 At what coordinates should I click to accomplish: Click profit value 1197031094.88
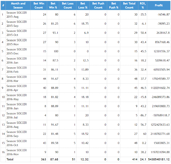[x=160, y=152]
